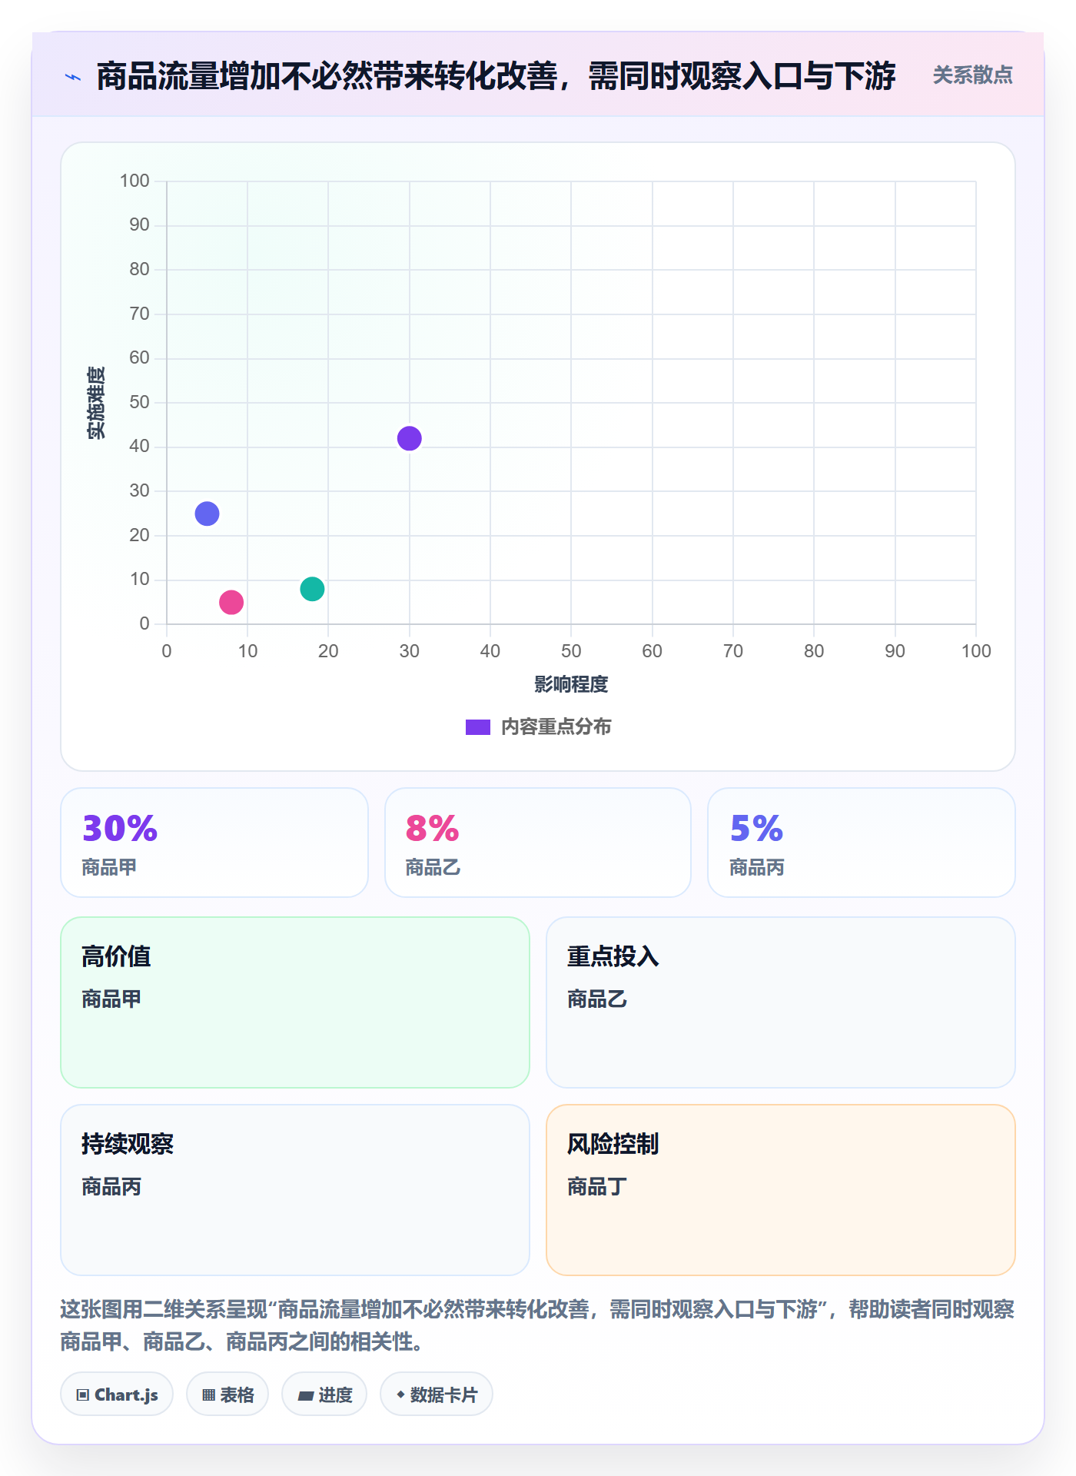Select the 5% stat card value
The image size is (1076, 1476).
click(x=756, y=829)
